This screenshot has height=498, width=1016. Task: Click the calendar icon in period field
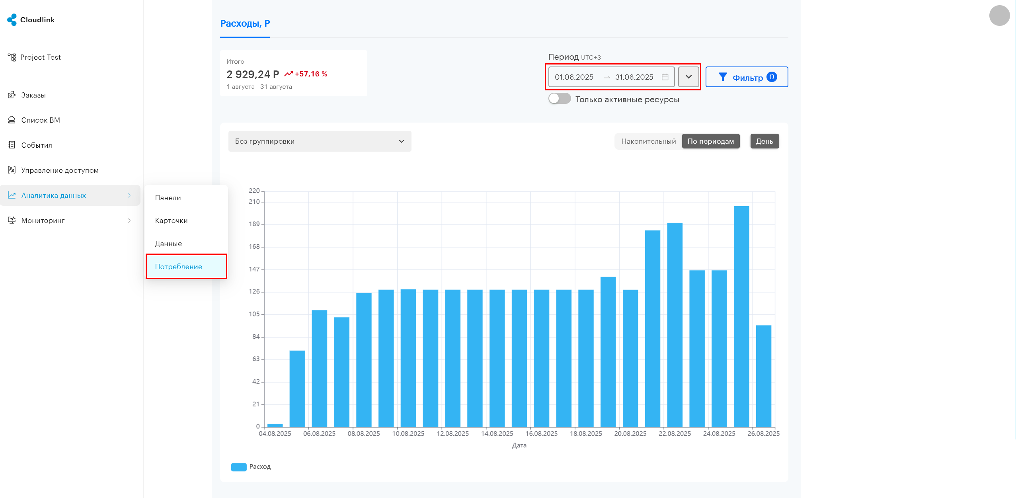point(665,77)
